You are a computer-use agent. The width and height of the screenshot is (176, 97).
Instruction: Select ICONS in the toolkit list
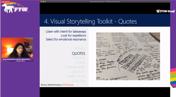[80, 63]
